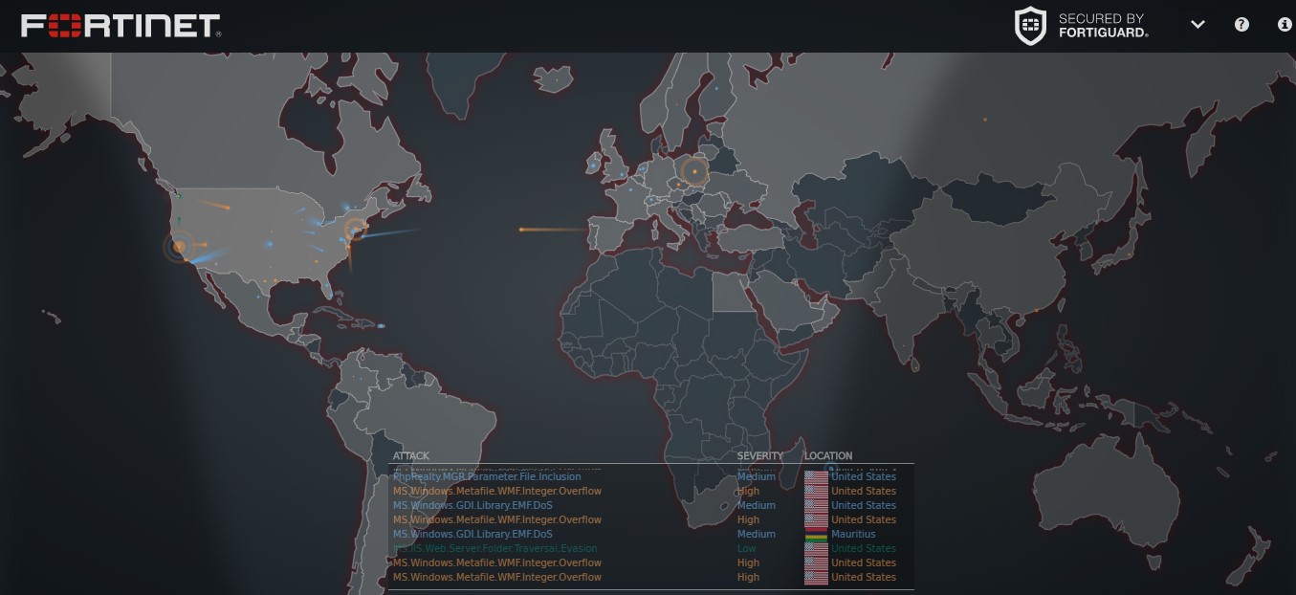The width and height of the screenshot is (1296, 595).
Task: Select the pulsing attack marker over Poland
Action: [694, 171]
